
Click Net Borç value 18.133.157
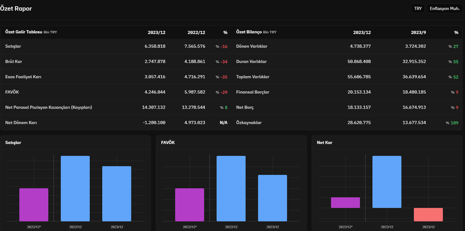[x=359, y=107]
